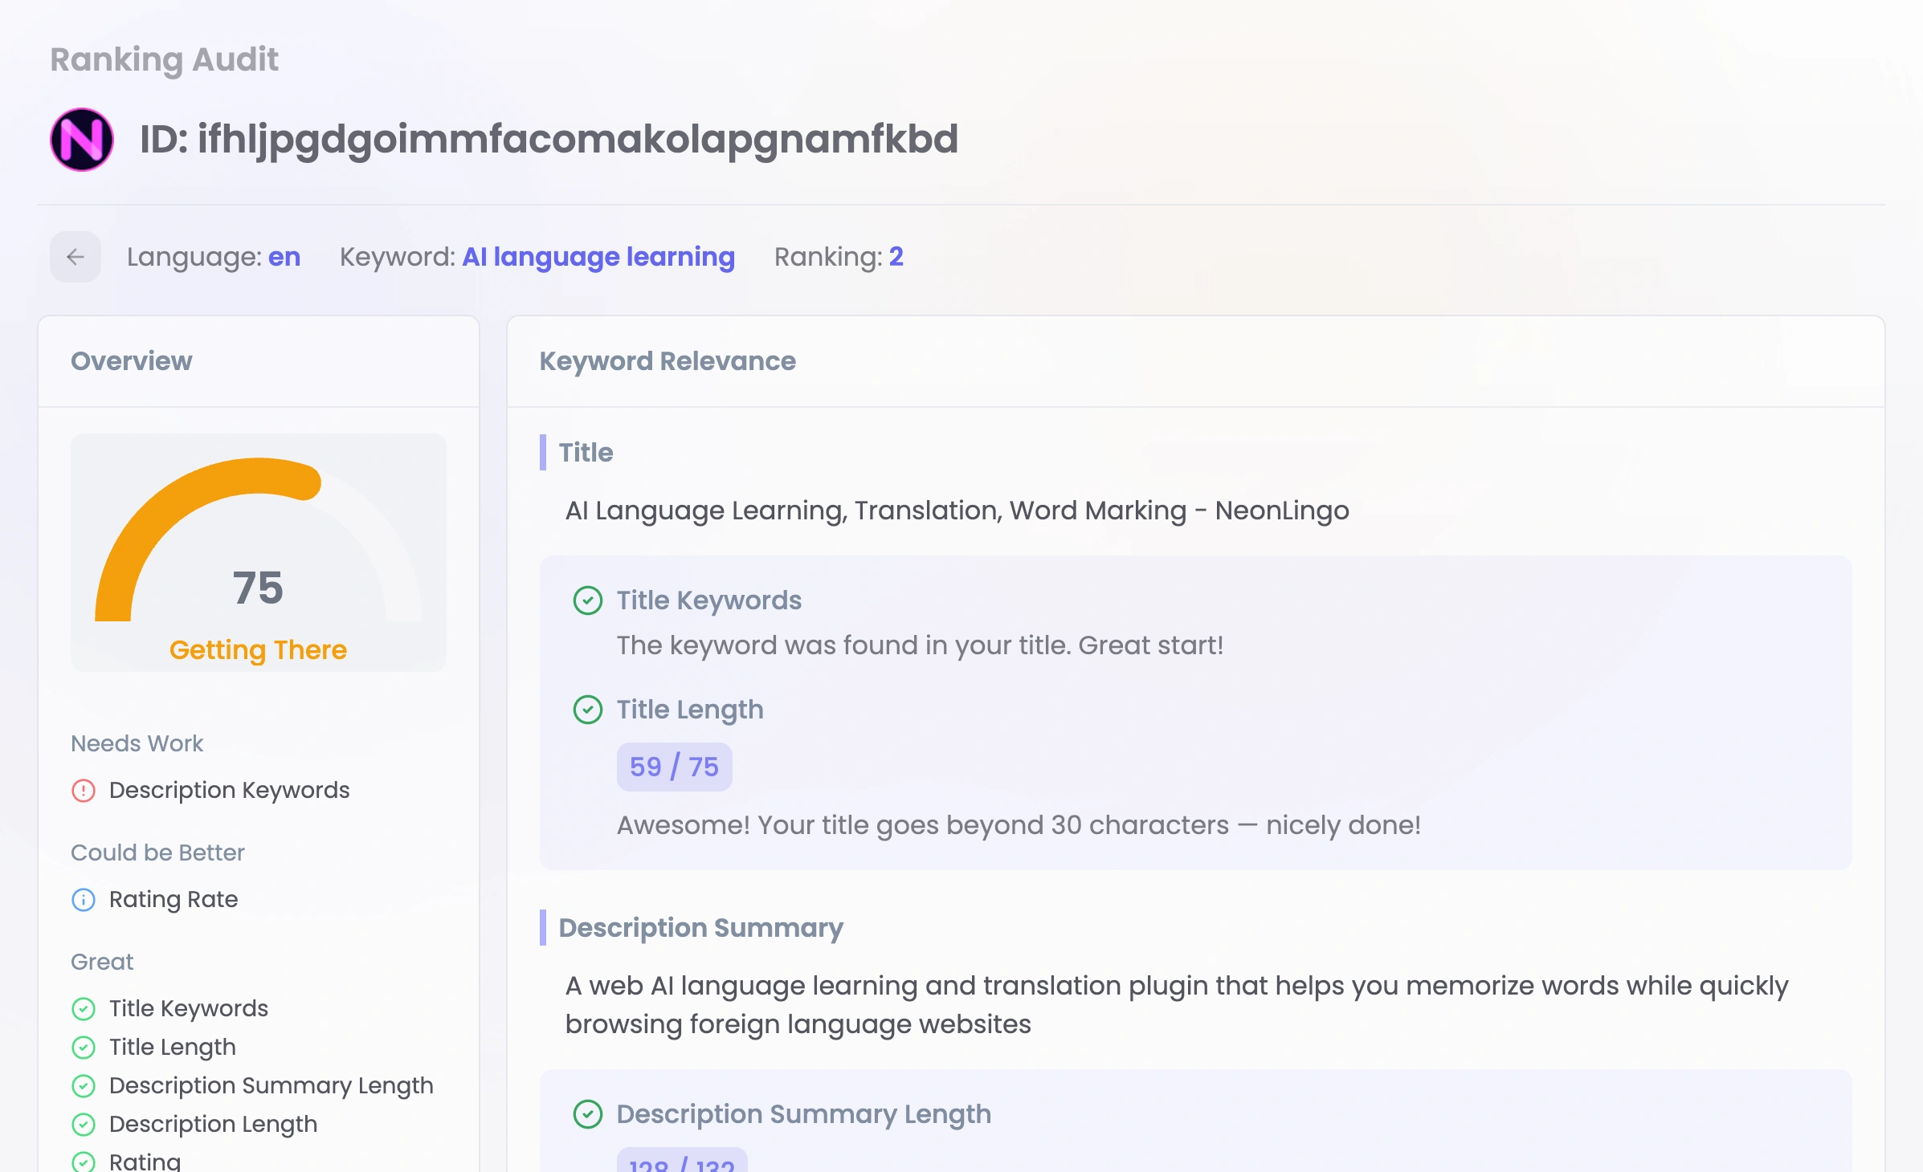Select Title Keywords in the Great list
Viewport: 1923px width, 1172px height.
pos(189,1009)
